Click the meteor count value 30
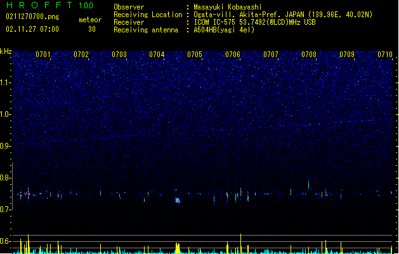The height and width of the screenshot is (254, 399). (92, 29)
